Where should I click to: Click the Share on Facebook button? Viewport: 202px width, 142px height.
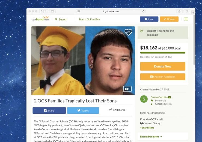click(x=163, y=77)
